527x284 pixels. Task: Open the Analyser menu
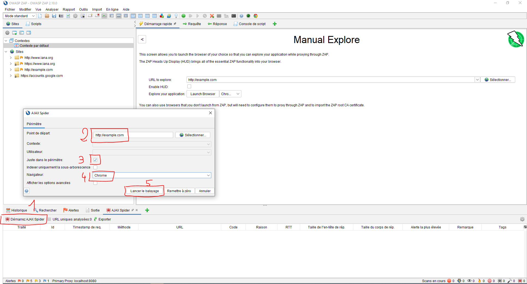pyautogui.click(x=52, y=9)
